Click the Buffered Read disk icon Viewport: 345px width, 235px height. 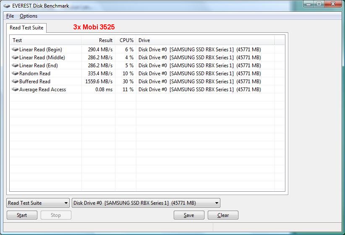click(x=16, y=82)
